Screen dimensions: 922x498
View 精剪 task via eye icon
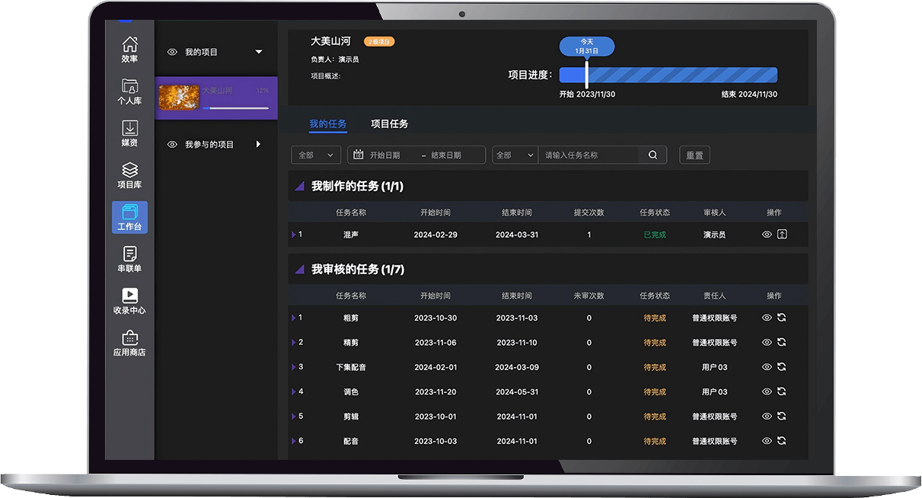pyautogui.click(x=767, y=343)
